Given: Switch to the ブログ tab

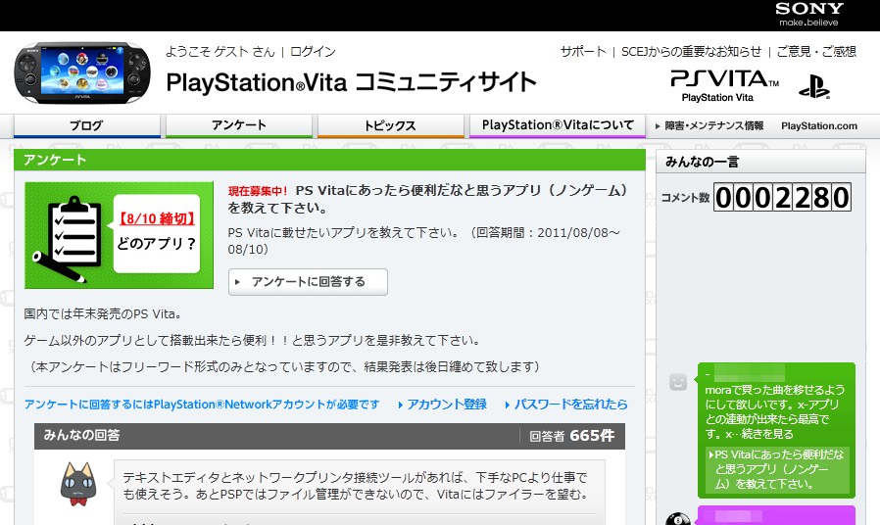Looking at the screenshot, I should 87,125.
